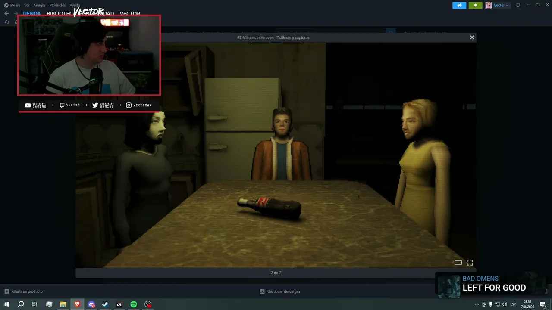Viewport: 552px width, 310px height.
Task: Switch to Steam from the taskbar
Action: pyautogui.click(x=105, y=304)
